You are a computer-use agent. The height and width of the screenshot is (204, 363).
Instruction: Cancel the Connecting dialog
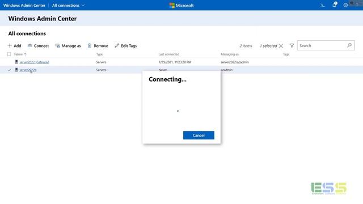pyautogui.click(x=199, y=135)
